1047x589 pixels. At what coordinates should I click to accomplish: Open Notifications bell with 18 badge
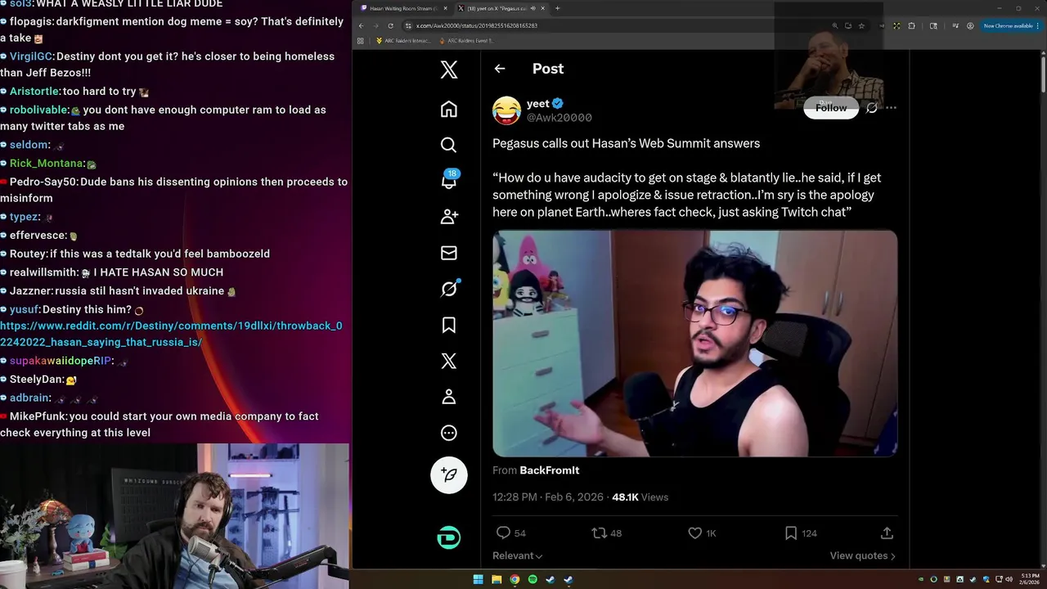click(449, 180)
